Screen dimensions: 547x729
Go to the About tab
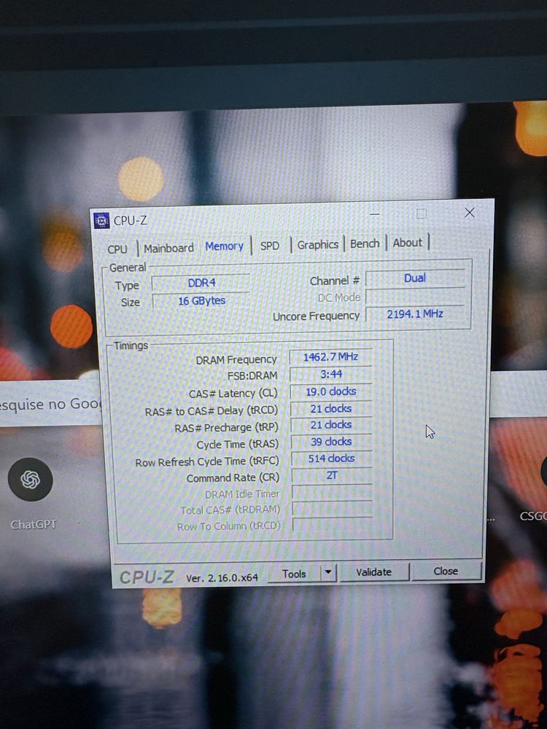tap(408, 243)
